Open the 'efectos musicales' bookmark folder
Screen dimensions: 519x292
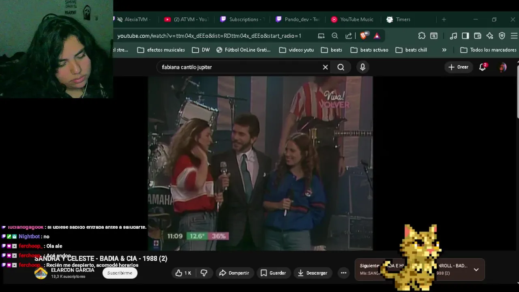(161, 50)
